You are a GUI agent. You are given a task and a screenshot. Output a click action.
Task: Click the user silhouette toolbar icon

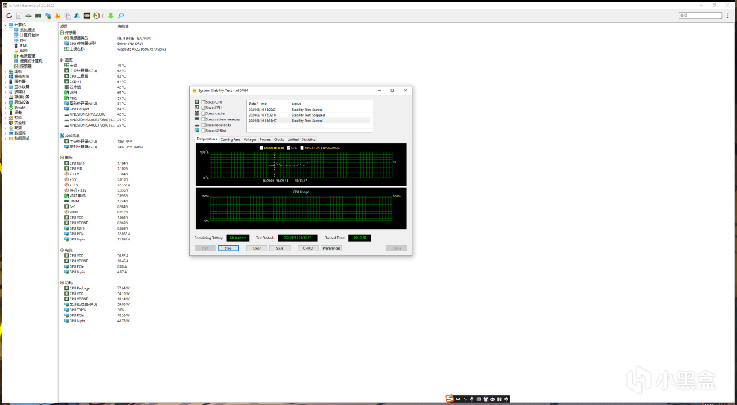[x=77, y=16]
